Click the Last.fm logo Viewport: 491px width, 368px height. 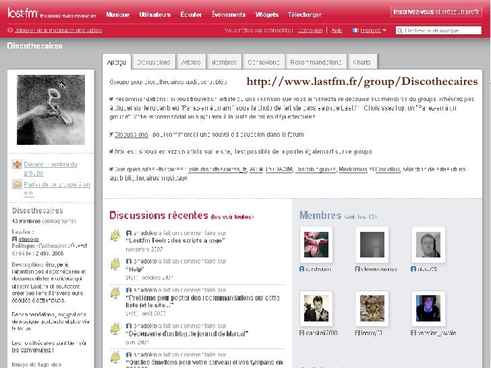(x=22, y=13)
